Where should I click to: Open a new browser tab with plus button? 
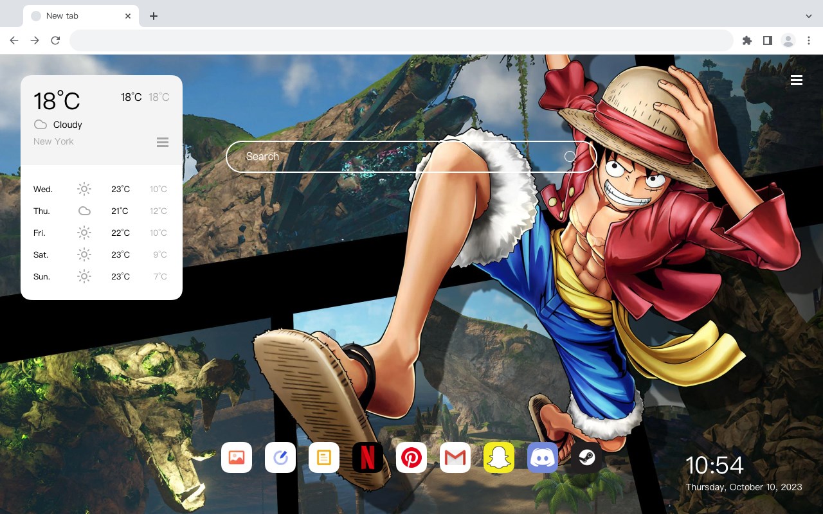[153, 16]
